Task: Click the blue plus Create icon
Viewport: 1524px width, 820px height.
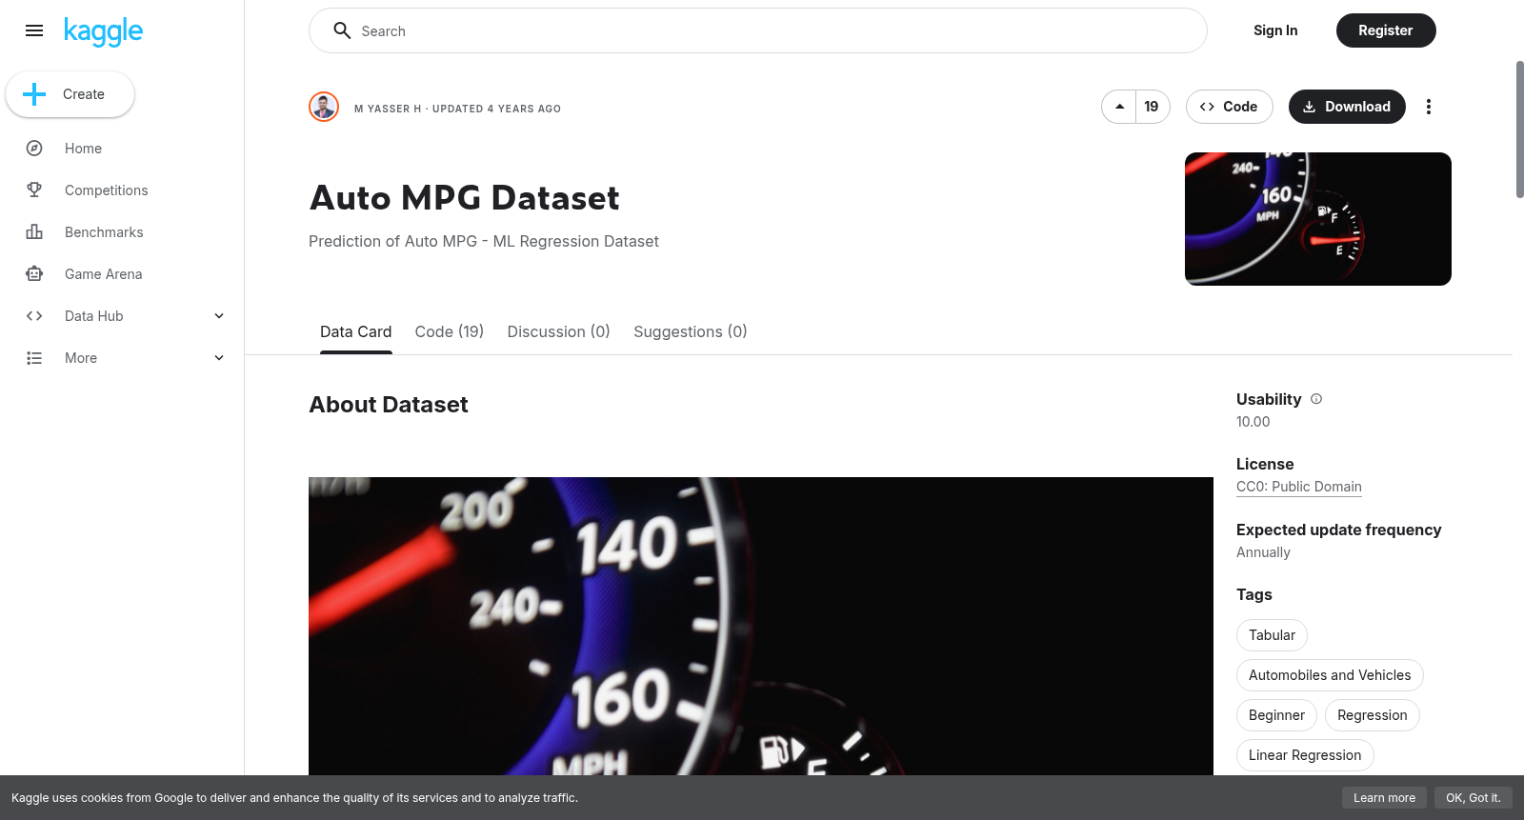Action: click(34, 94)
